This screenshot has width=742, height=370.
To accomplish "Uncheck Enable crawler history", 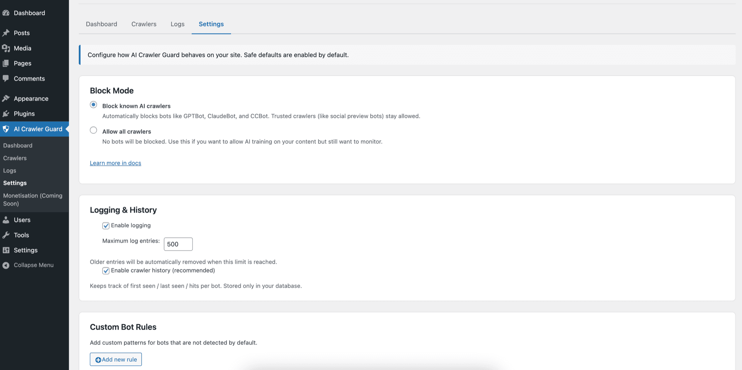I will [106, 270].
